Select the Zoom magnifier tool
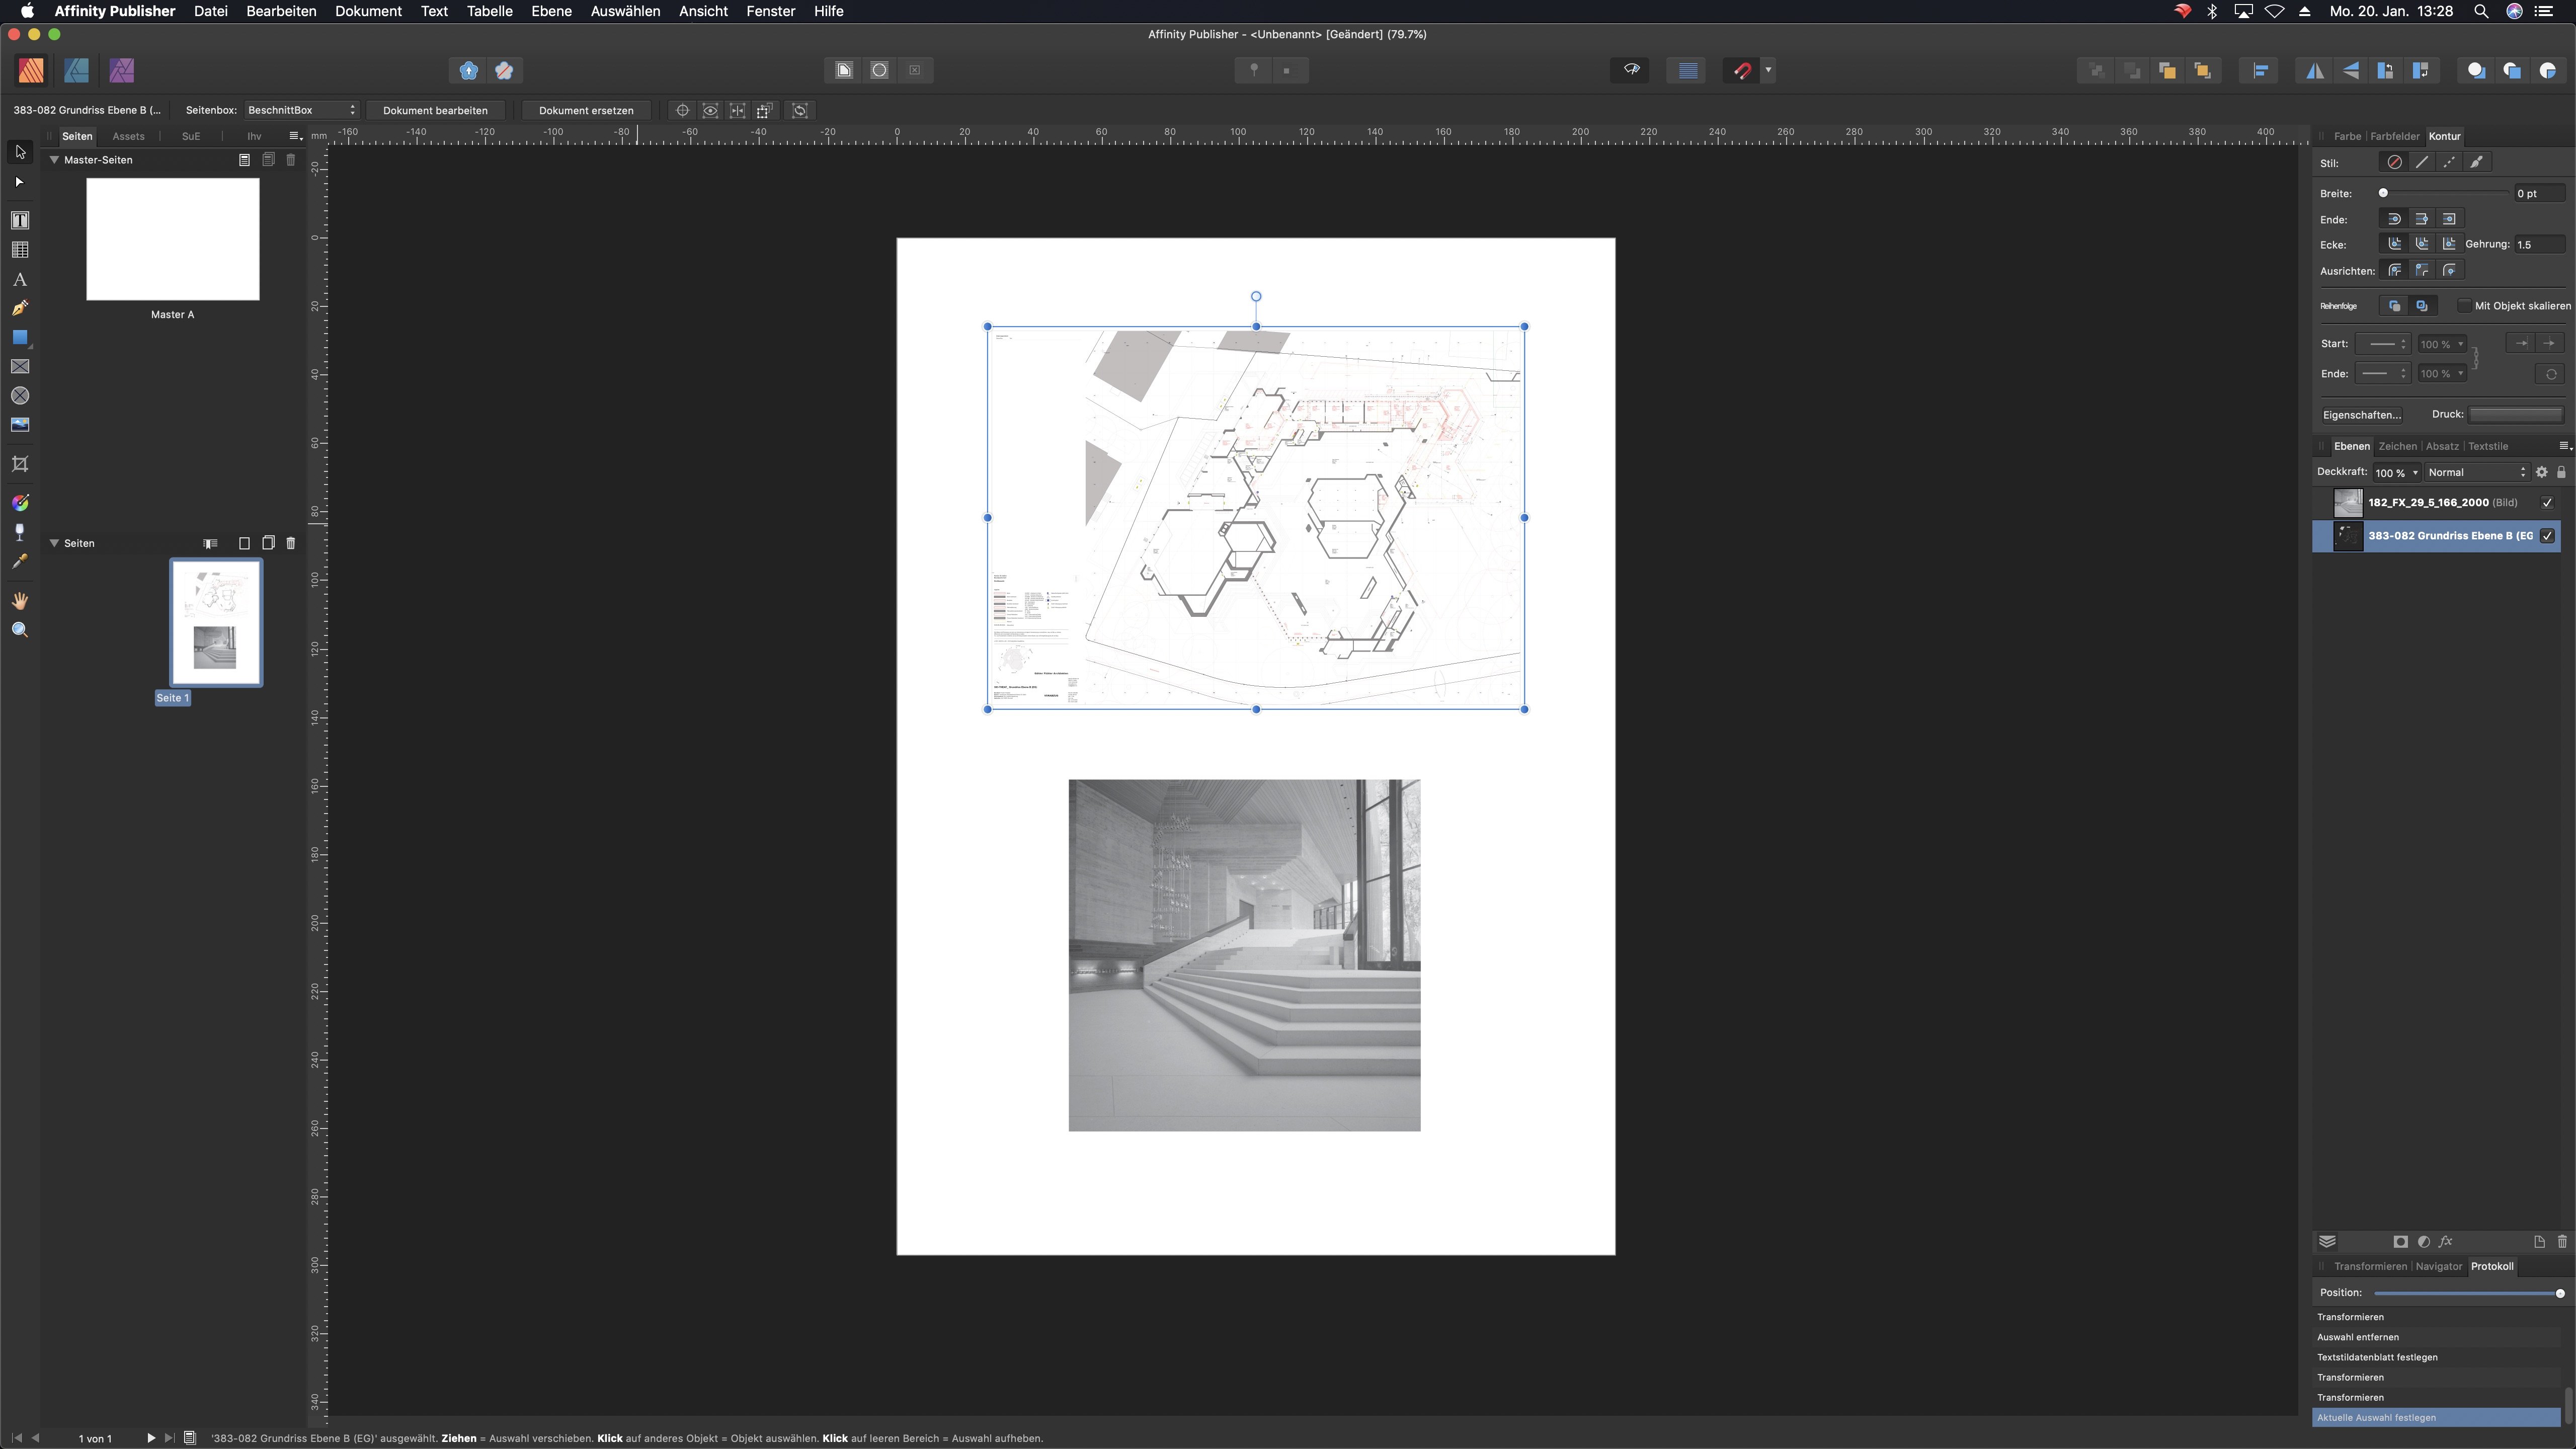 pos(20,630)
